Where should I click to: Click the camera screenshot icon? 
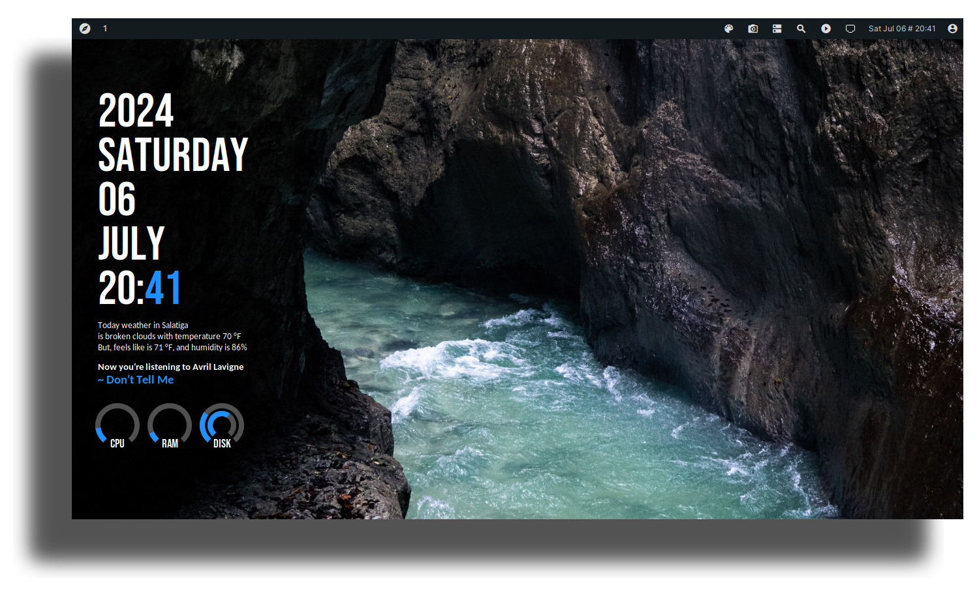tap(753, 29)
